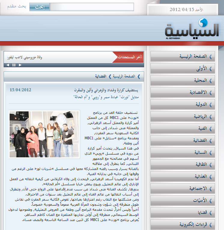
Task: Open the ticker headline about Morosini
Action: tap(25, 57)
